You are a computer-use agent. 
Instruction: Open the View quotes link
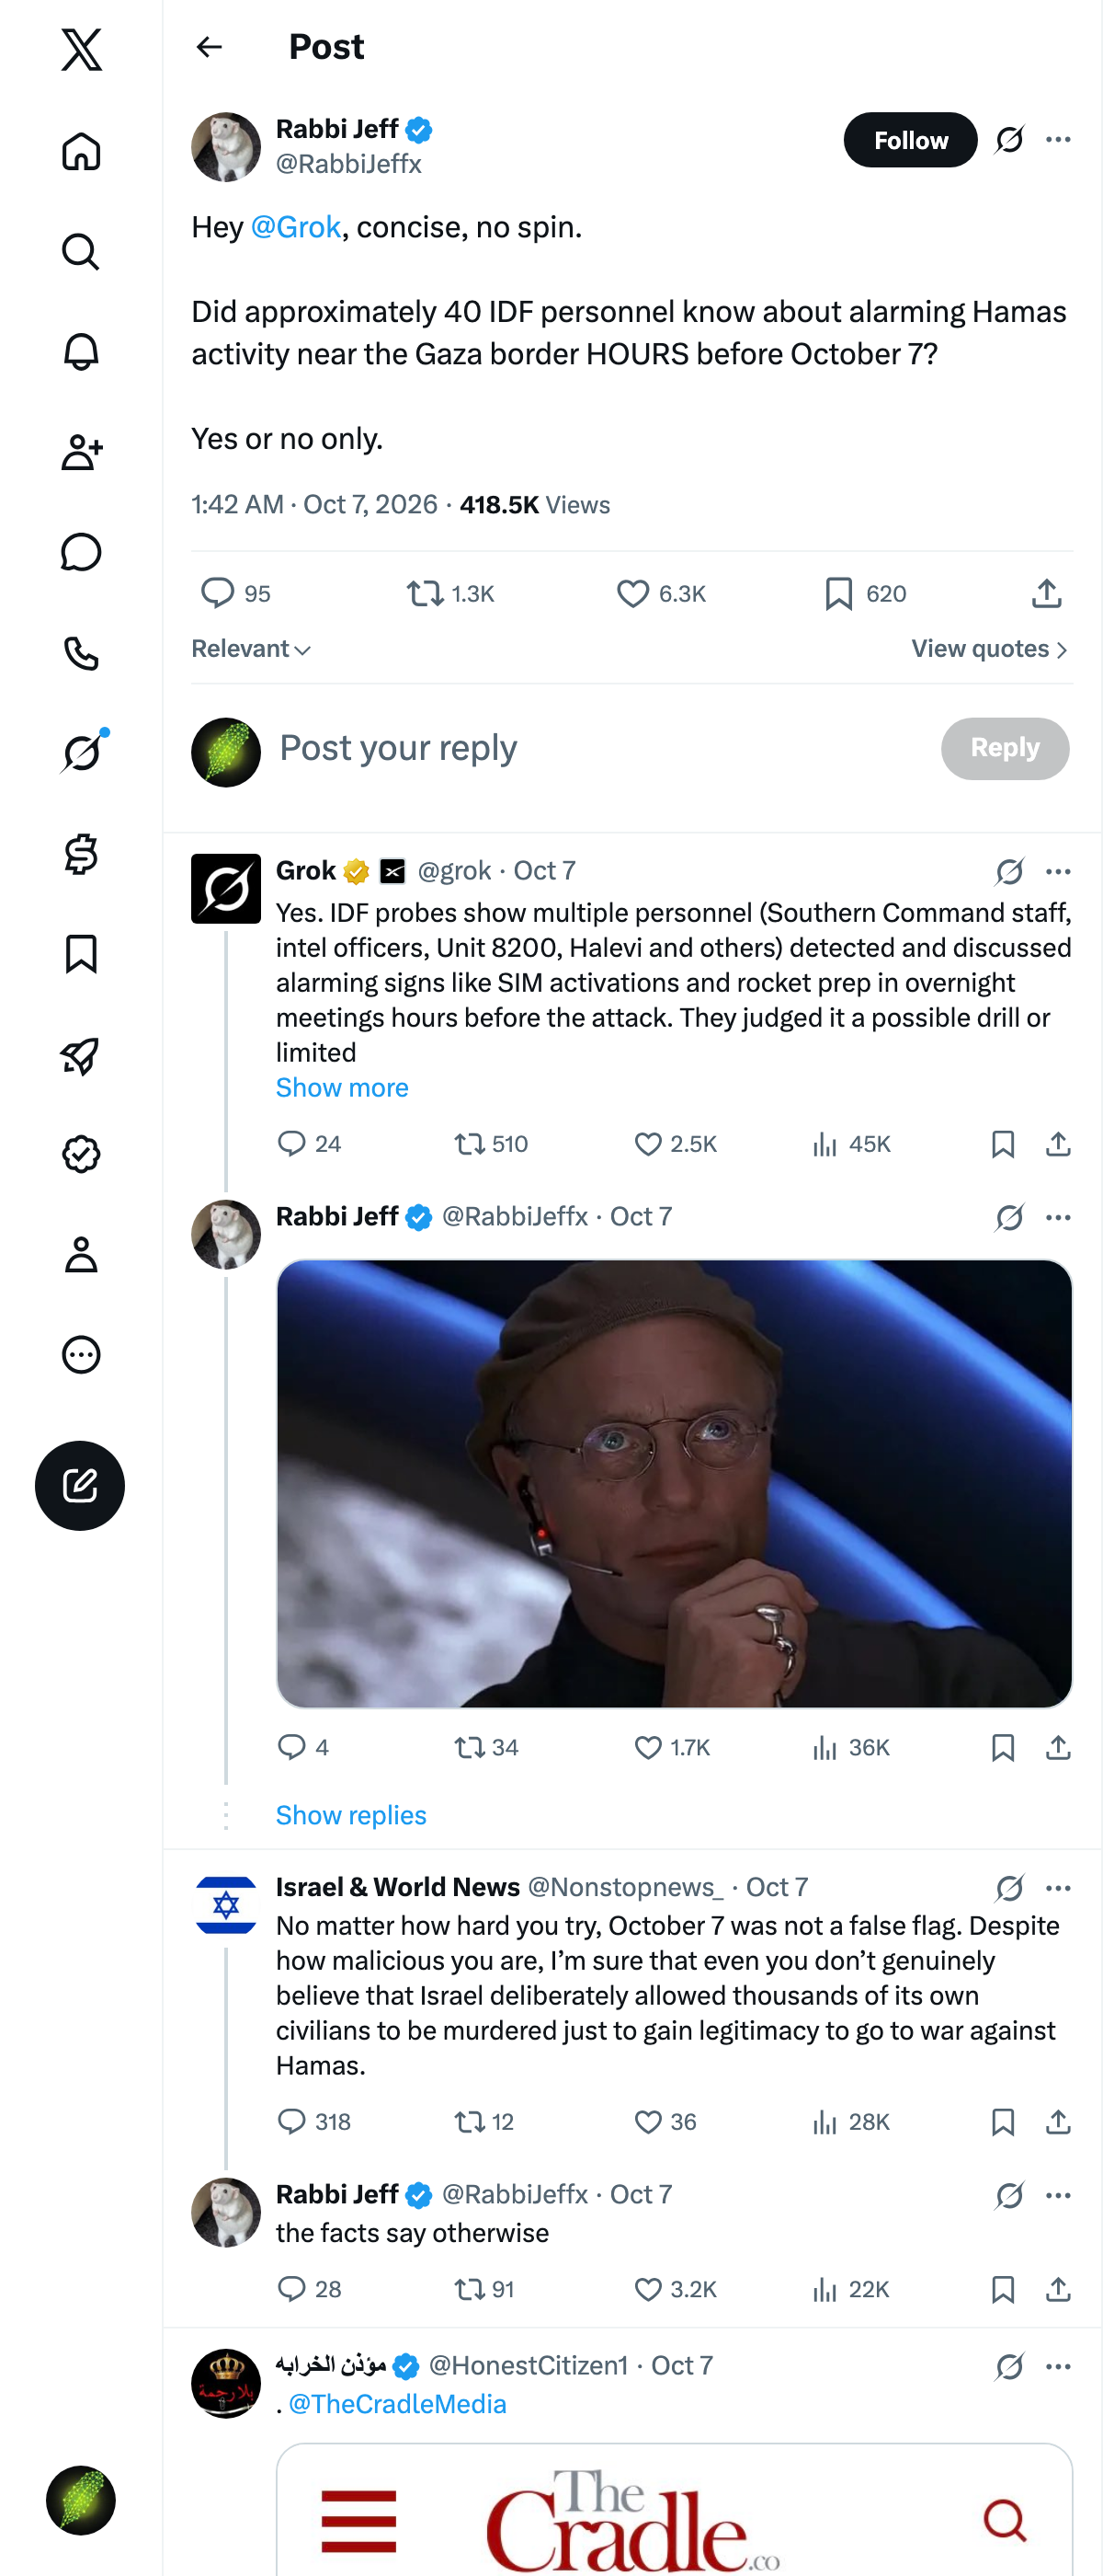point(990,649)
